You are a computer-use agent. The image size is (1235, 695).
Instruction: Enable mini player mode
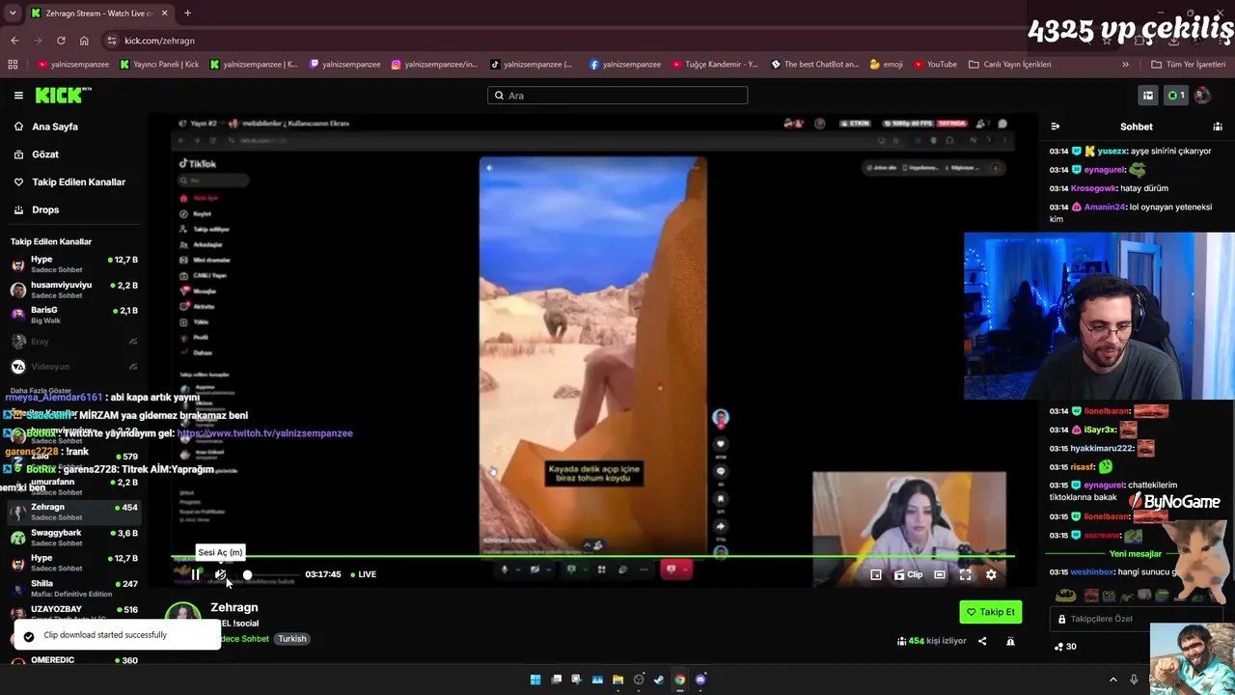coord(876,574)
